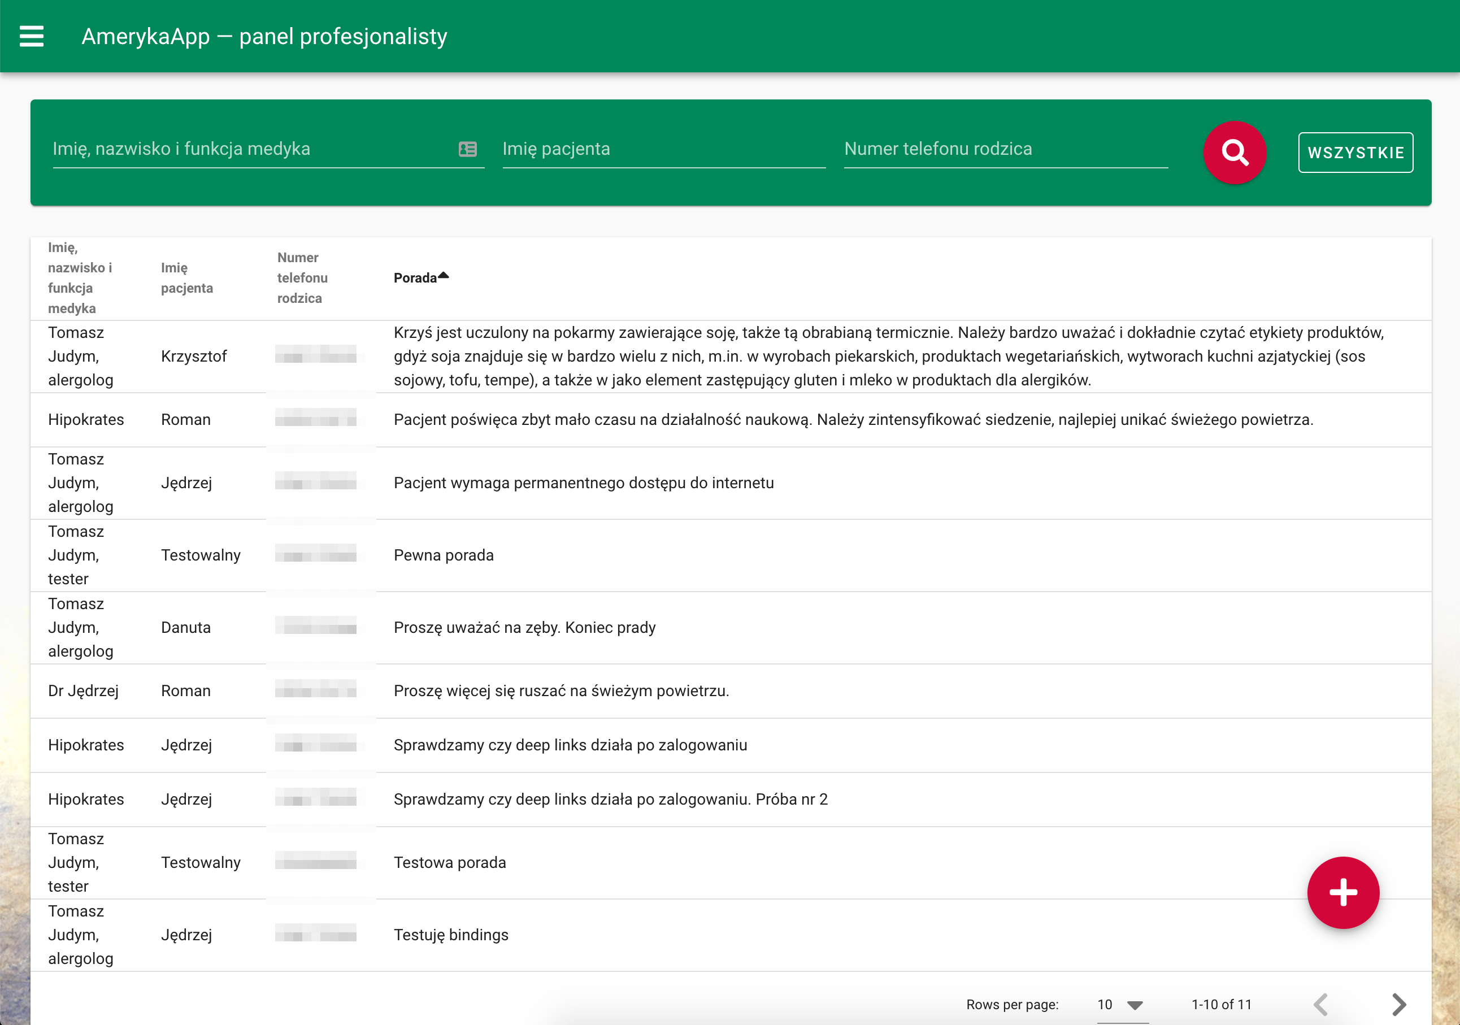
Task: Open the hamburger navigation menu
Action: tap(31, 36)
